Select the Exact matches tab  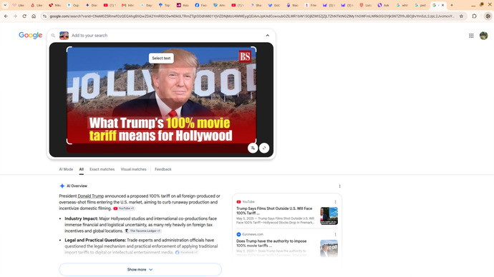(x=102, y=169)
